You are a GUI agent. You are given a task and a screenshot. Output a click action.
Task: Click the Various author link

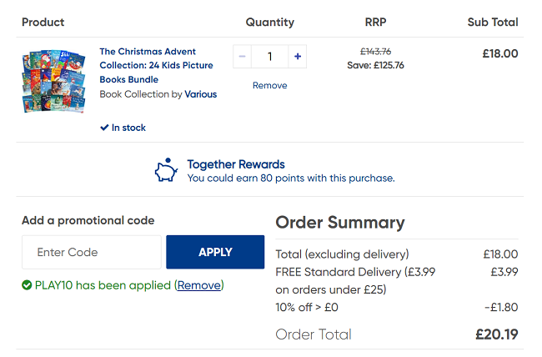pyautogui.click(x=200, y=94)
